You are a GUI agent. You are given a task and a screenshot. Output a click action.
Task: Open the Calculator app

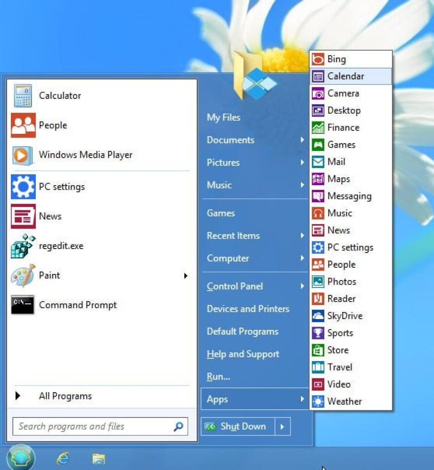(x=60, y=95)
